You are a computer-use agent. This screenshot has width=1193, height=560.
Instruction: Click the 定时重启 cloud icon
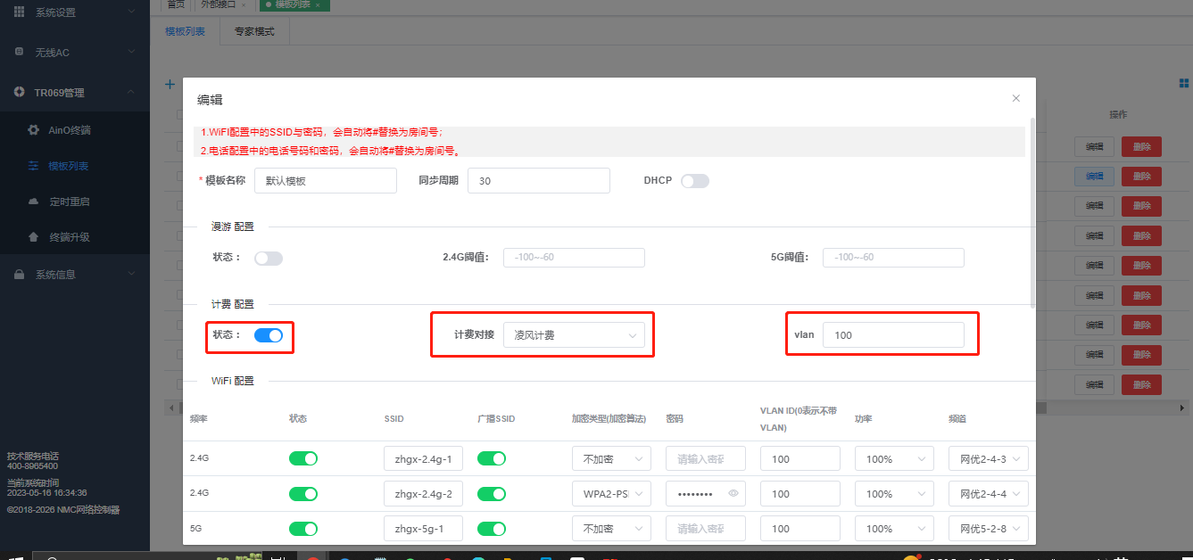point(34,202)
